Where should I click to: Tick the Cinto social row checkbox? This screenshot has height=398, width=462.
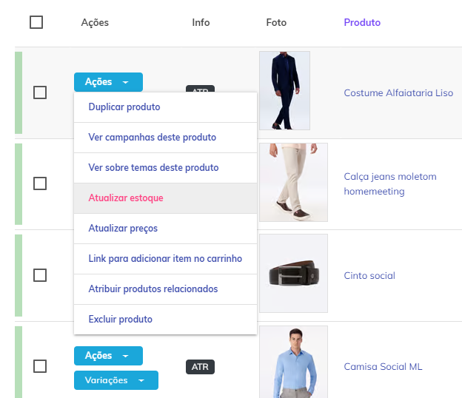40,275
